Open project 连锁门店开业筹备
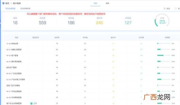 (x=13, y=85)
